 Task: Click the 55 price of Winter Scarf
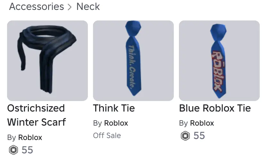[27, 150]
